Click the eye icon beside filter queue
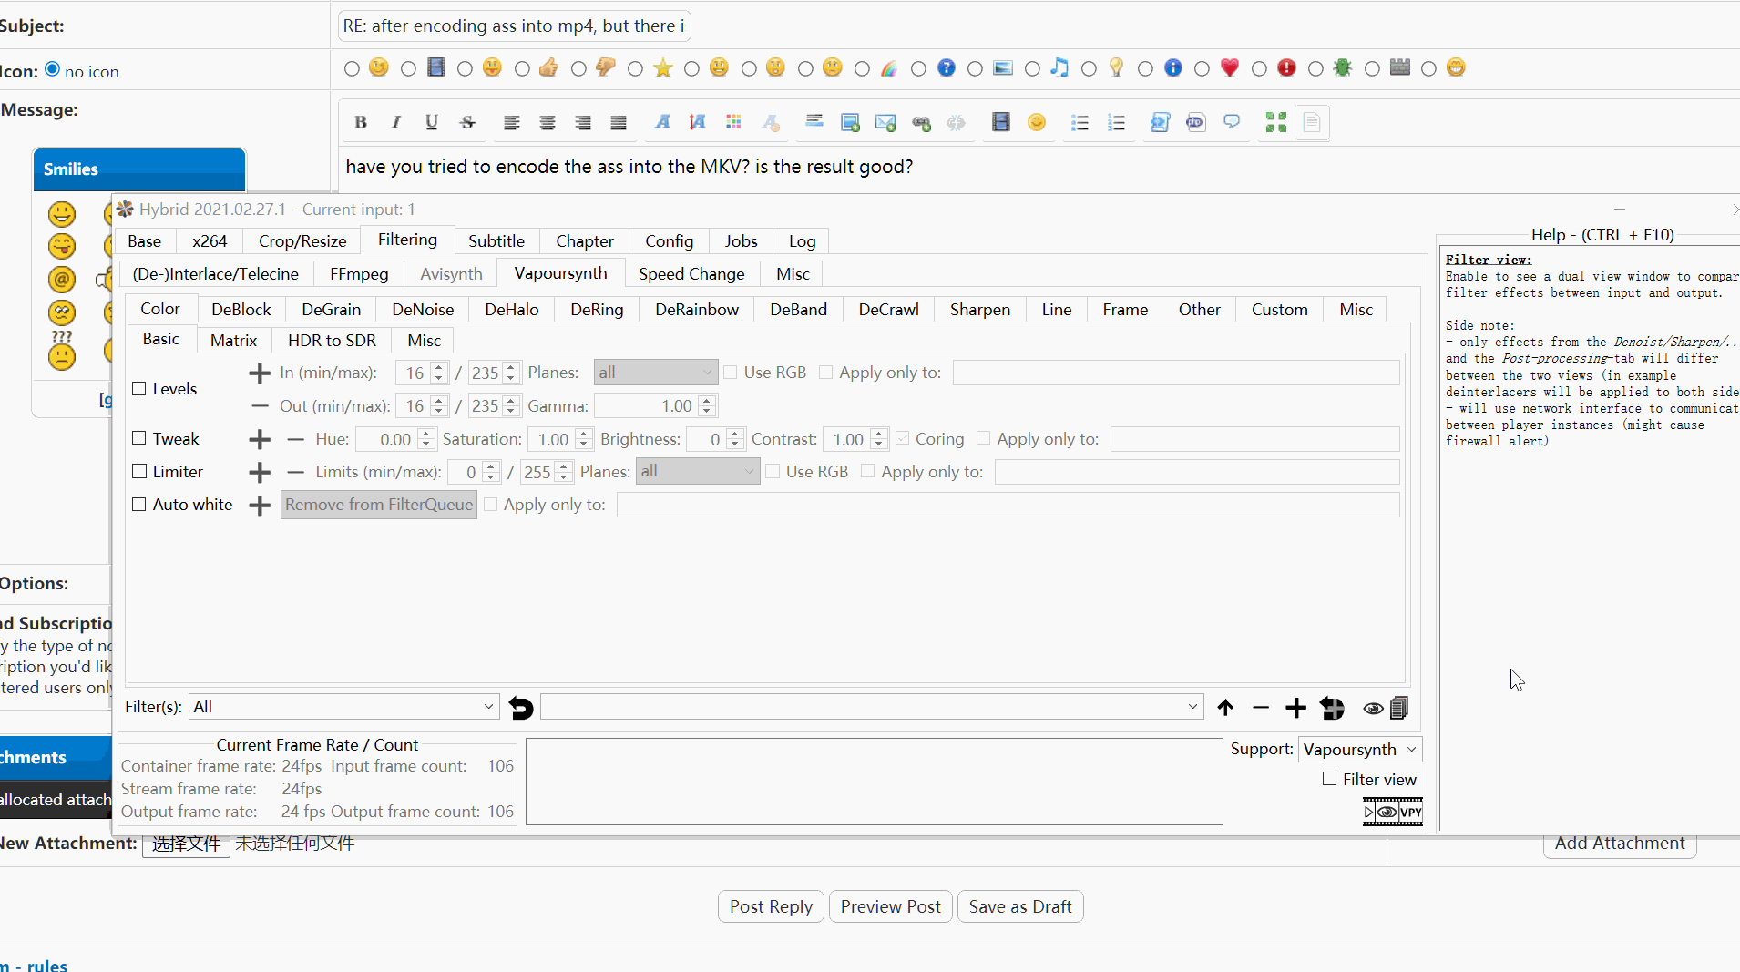1740x972 pixels. pos(1372,708)
